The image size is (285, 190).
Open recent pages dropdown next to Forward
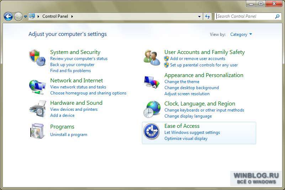pyautogui.click(x=26, y=16)
